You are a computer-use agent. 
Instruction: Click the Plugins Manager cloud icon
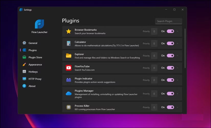pos(69,93)
